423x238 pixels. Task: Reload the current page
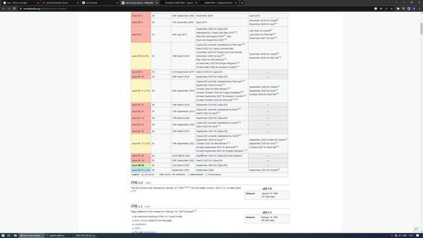(15, 9)
